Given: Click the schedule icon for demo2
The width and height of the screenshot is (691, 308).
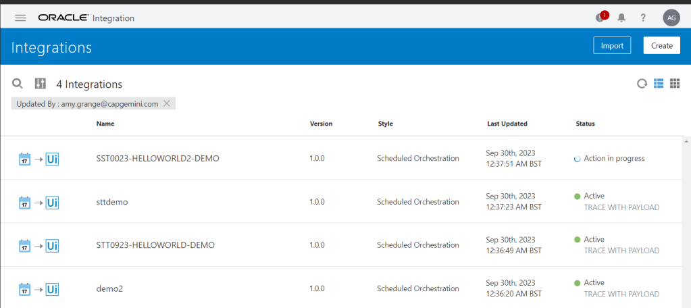Looking at the screenshot, I should (25, 288).
